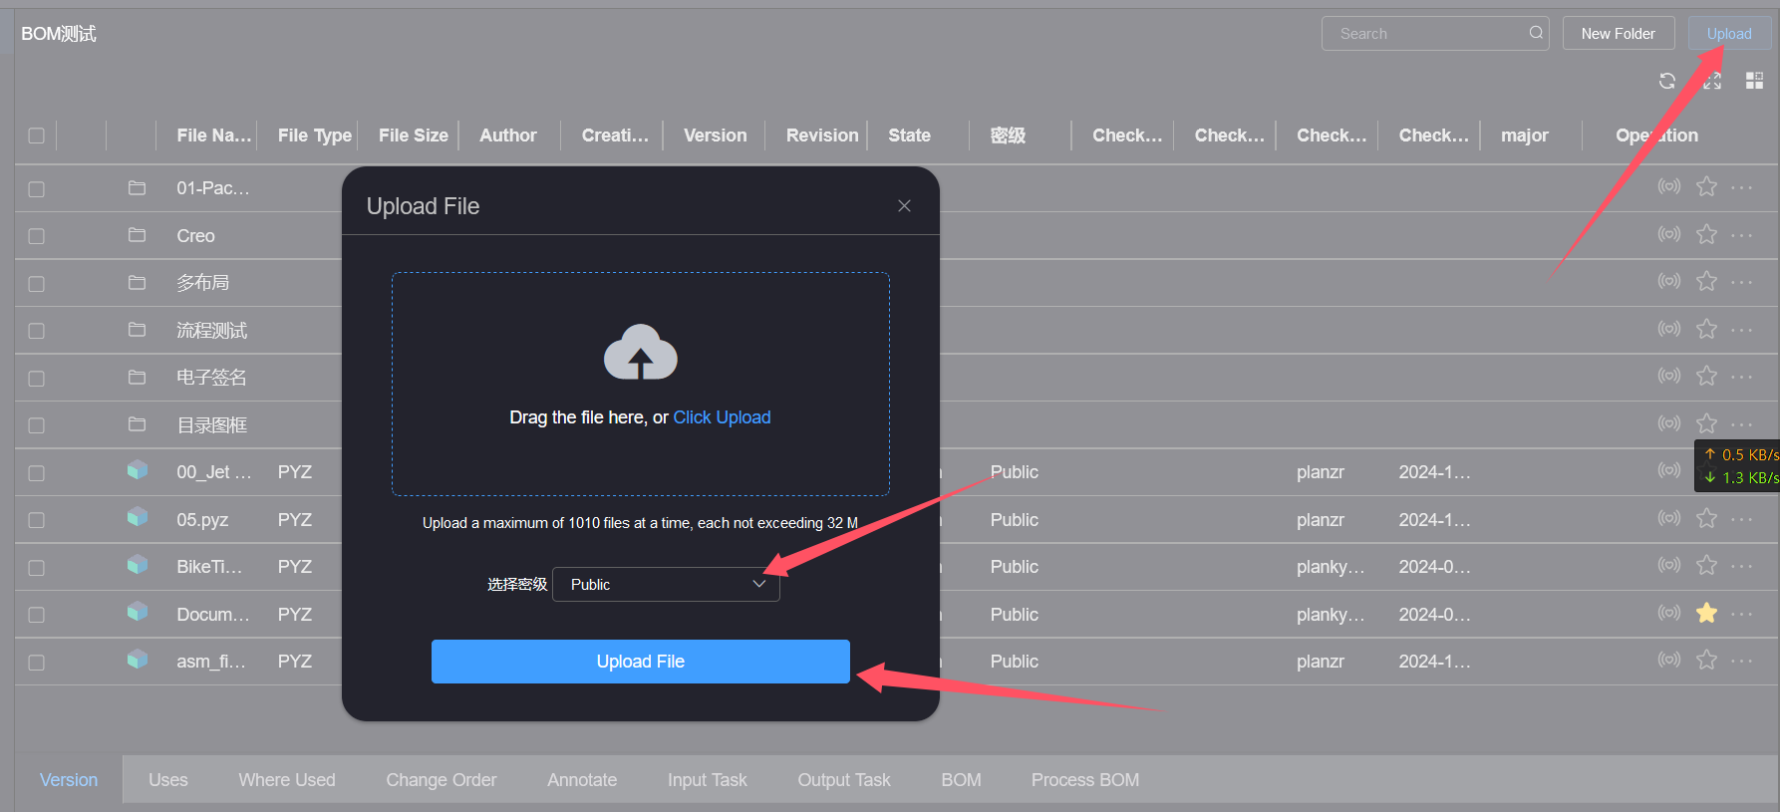Open the Version tab
The image size is (1780, 812).
pyautogui.click(x=69, y=780)
